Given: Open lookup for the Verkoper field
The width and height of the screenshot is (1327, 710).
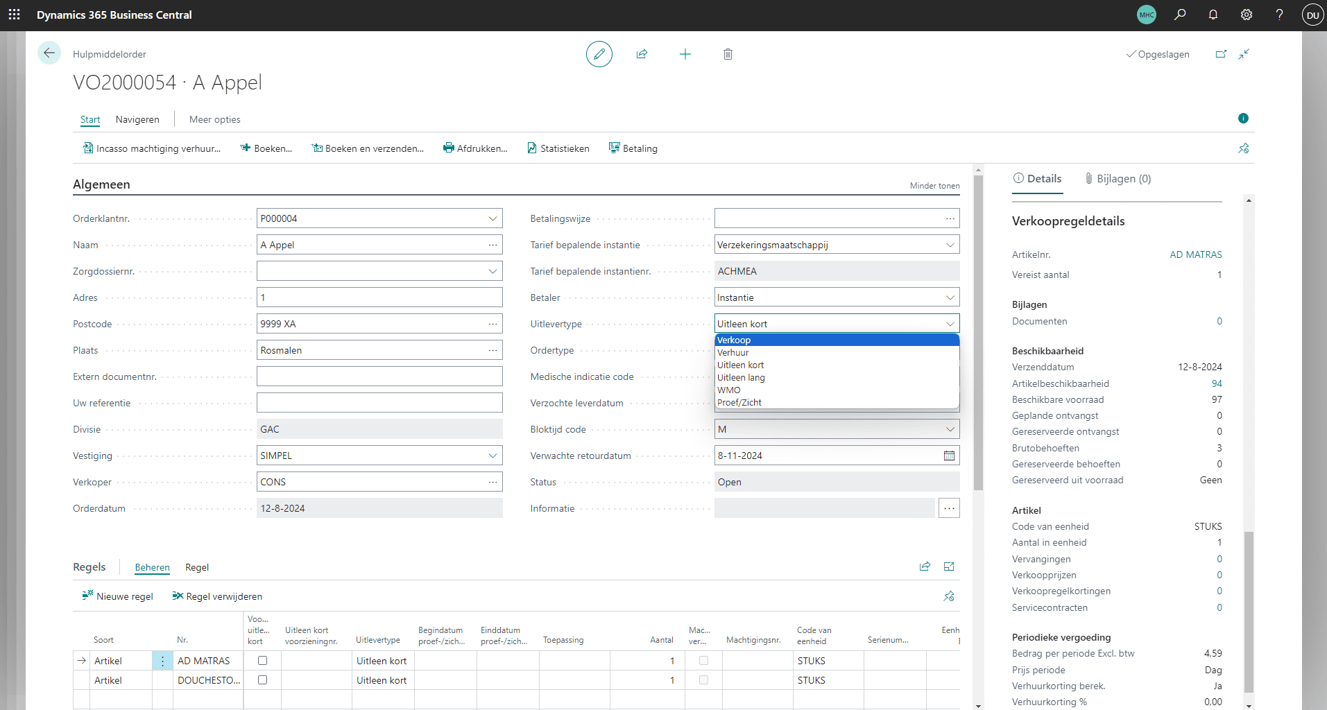Looking at the screenshot, I should (493, 482).
